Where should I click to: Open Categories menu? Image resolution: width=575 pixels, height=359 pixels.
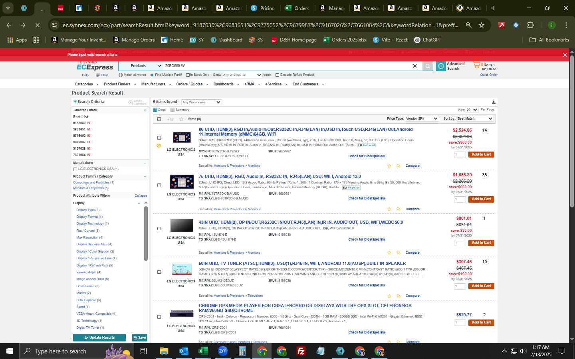point(87,84)
